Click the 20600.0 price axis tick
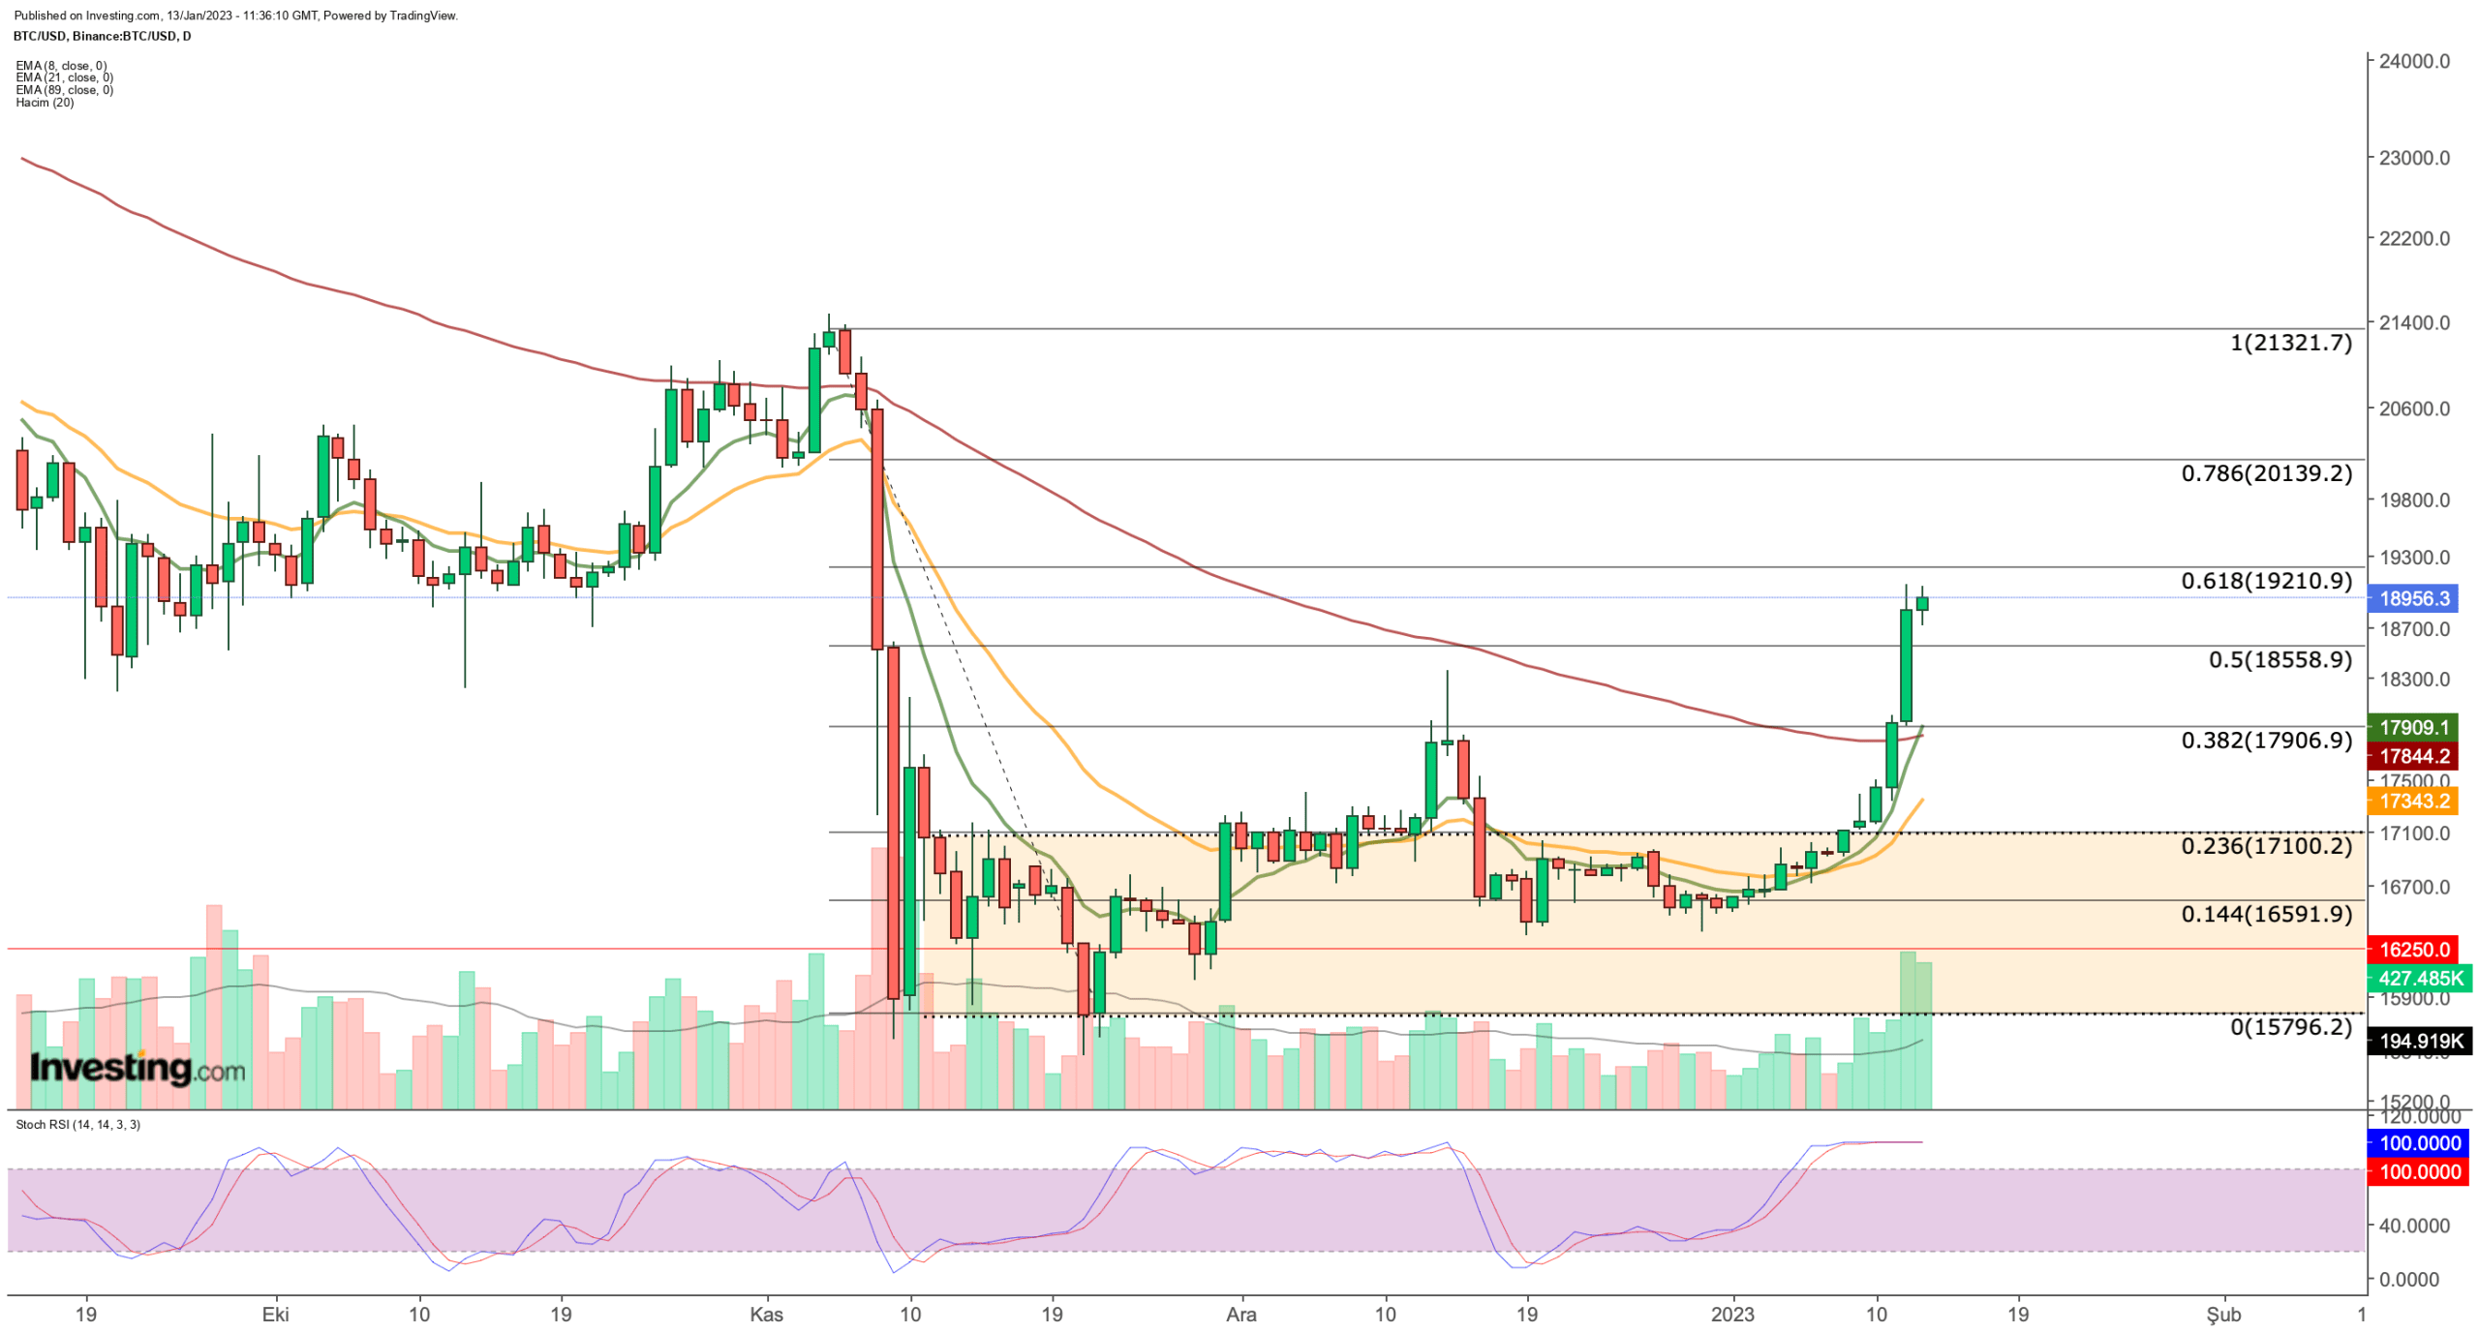The height and width of the screenshot is (1333, 2479). click(2414, 408)
